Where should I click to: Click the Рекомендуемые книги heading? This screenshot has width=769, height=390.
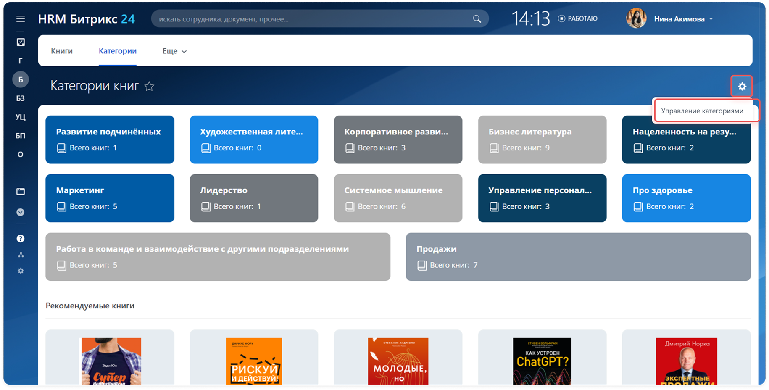tap(90, 306)
